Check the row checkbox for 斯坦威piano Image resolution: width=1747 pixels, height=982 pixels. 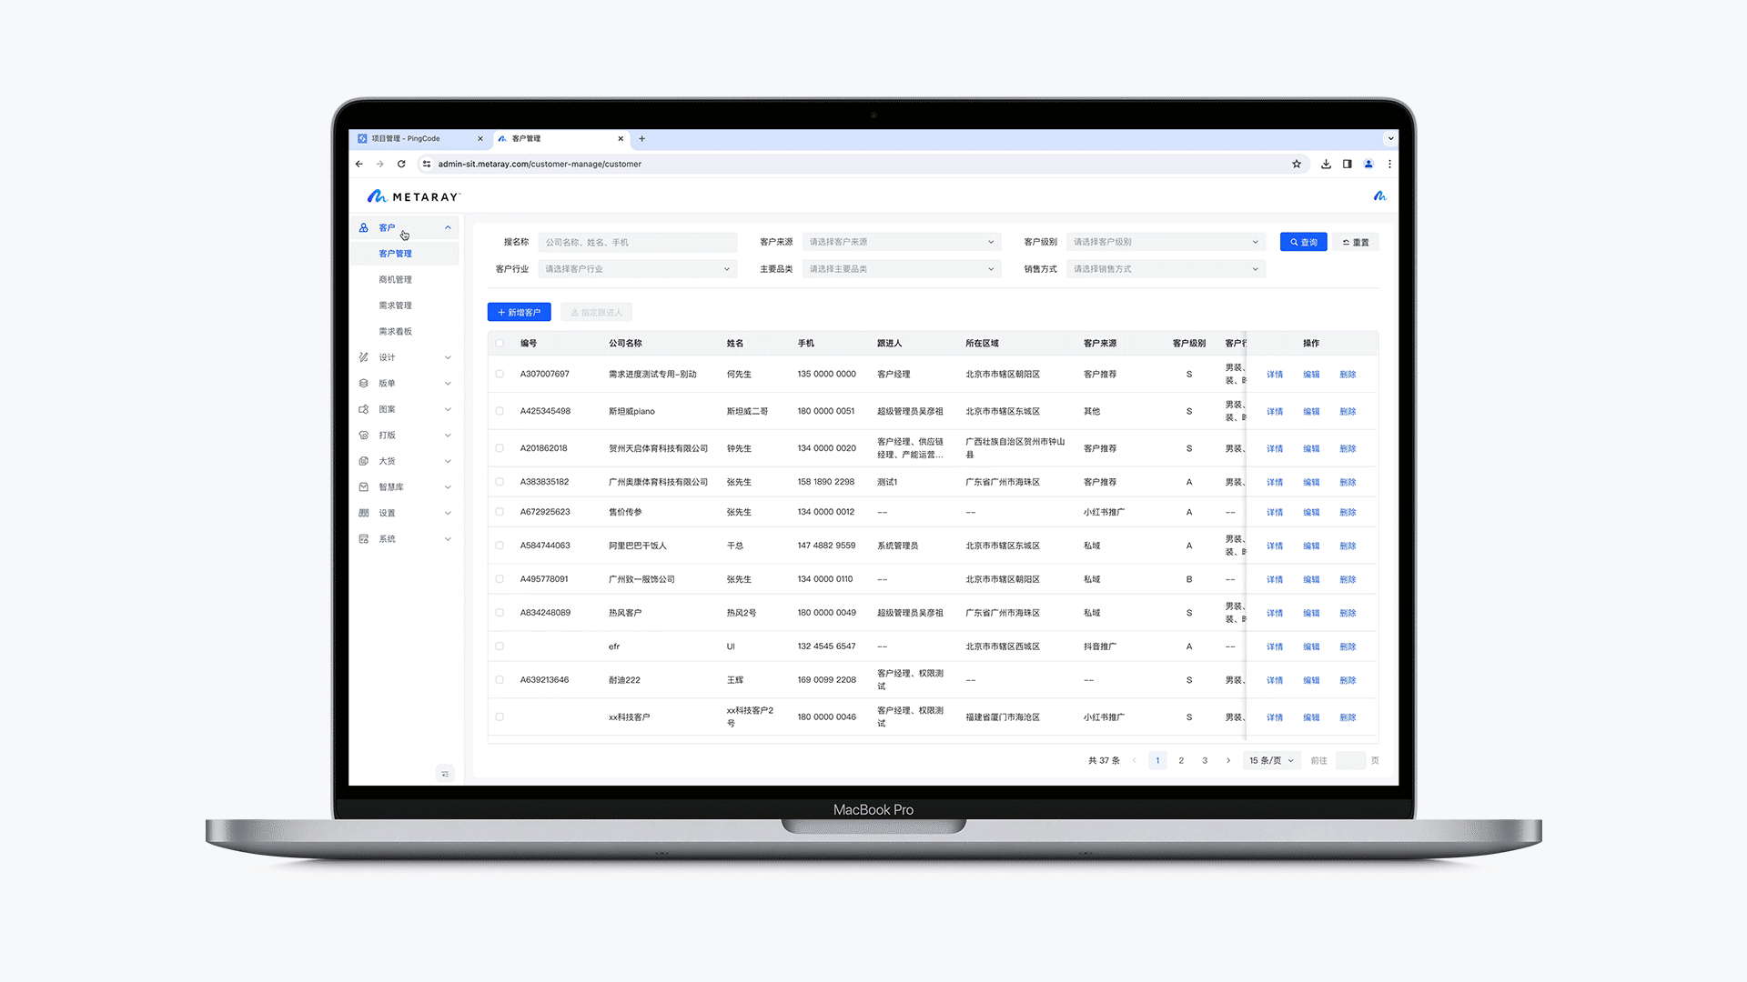[500, 411]
